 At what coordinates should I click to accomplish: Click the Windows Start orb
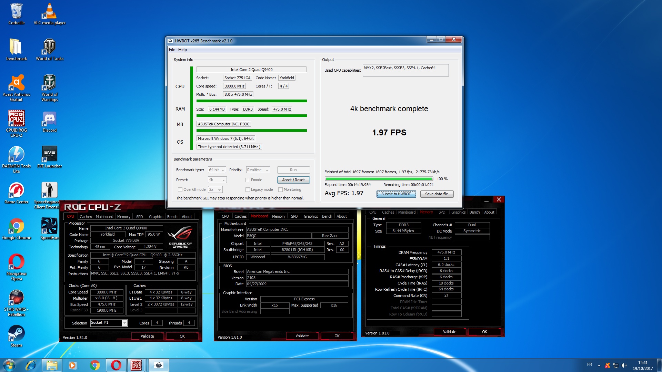pyautogui.click(x=9, y=365)
